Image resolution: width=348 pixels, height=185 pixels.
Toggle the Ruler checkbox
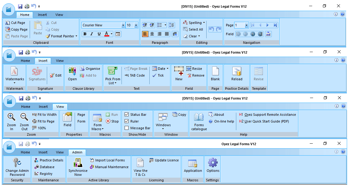coord(126,121)
